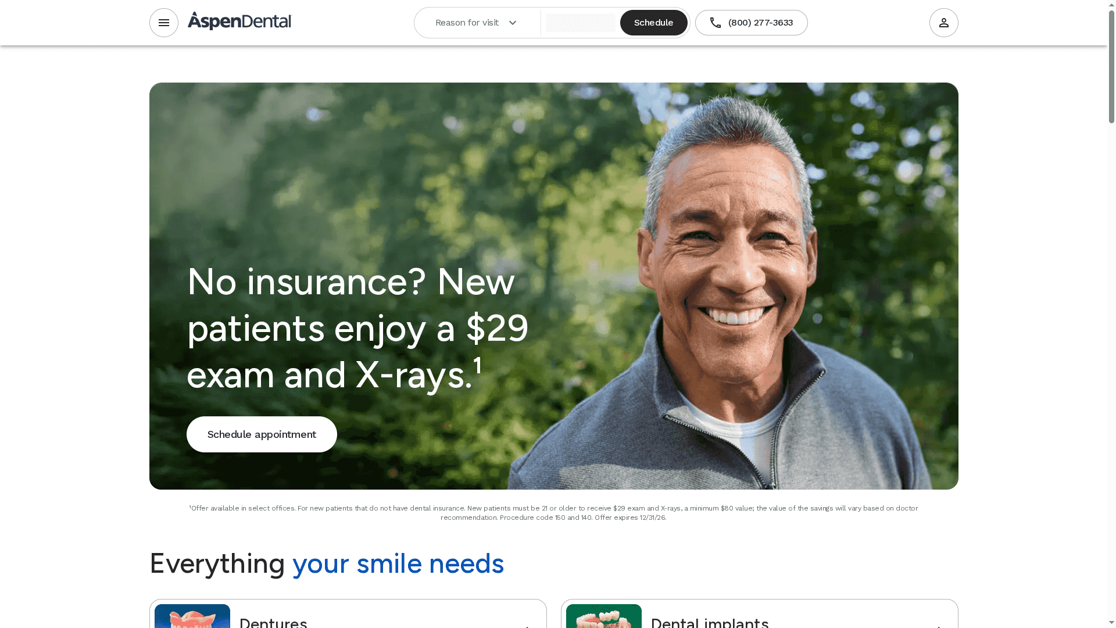This screenshot has height=628, width=1116.
Task: Call (800) 277-3633 phone link
Action: click(751, 23)
